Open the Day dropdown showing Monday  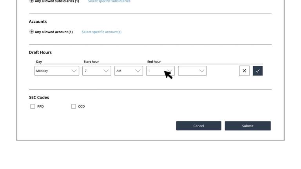point(53,71)
